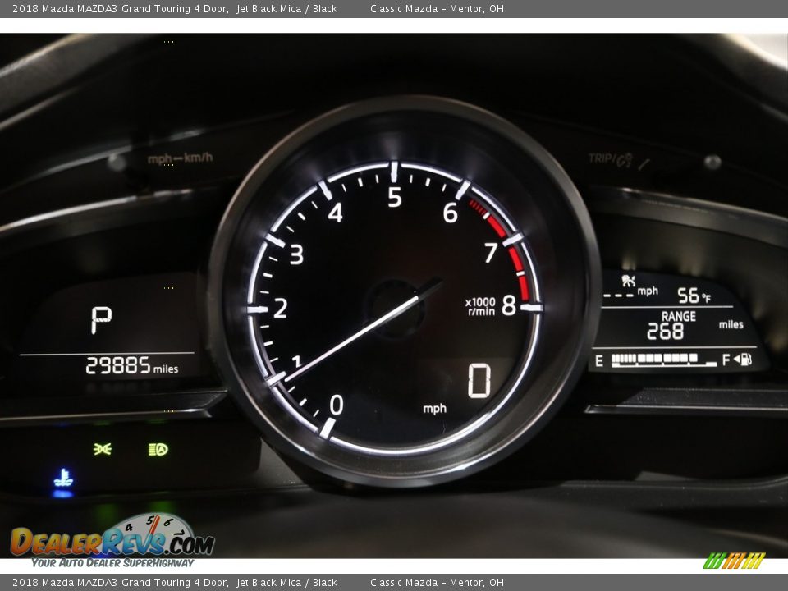Image resolution: width=788 pixels, height=591 pixels.
Task: Click the digital speed readout 0
Action: (x=479, y=382)
